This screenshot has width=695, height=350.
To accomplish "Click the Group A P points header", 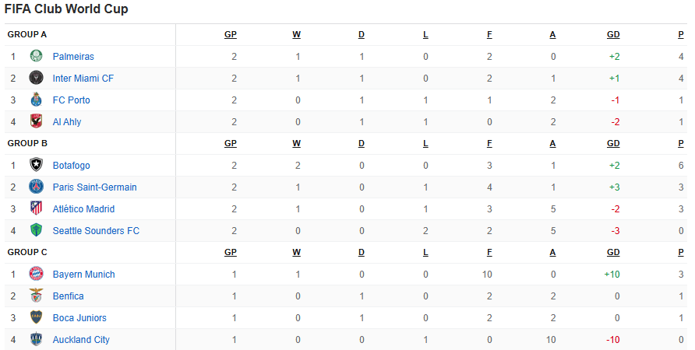I will pyautogui.click(x=681, y=34).
